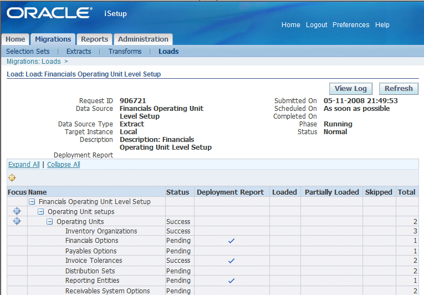Open the Preferences link
The width and height of the screenshot is (424, 295).
pyautogui.click(x=351, y=25)
